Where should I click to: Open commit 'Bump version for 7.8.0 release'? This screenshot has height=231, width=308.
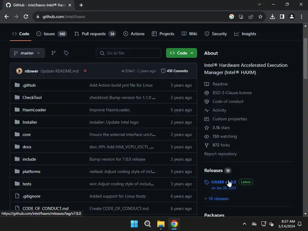coord(117,159)
